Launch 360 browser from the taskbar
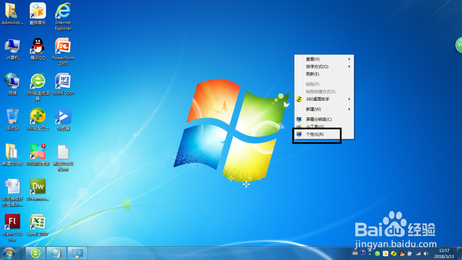Screen dimensions: 462x260 [x=36, y=254]
